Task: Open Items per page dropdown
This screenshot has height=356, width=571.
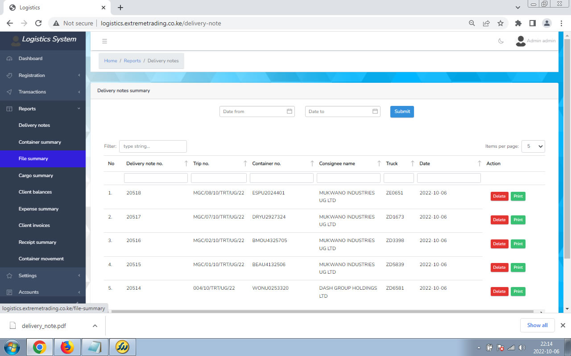Action: (533, 146)
